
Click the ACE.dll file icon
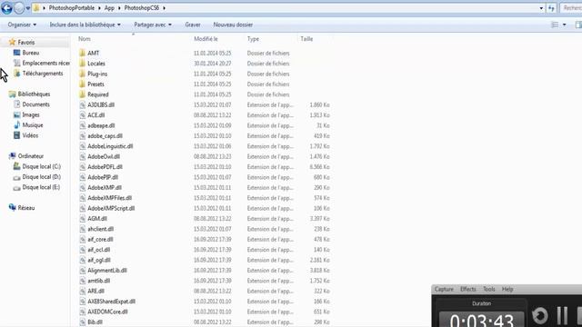pos(83,115)
